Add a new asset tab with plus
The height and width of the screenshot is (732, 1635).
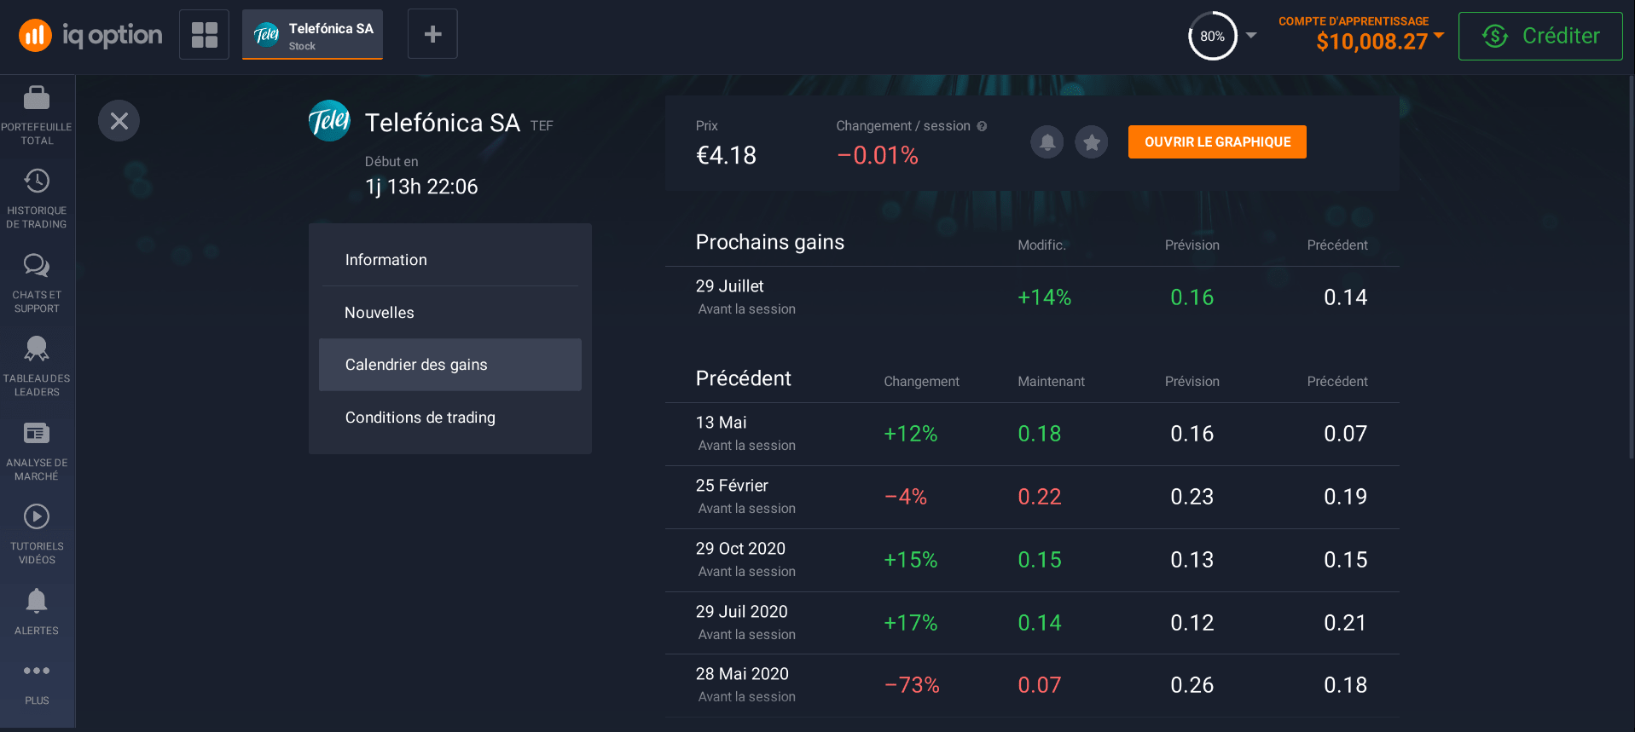[432, 34]
